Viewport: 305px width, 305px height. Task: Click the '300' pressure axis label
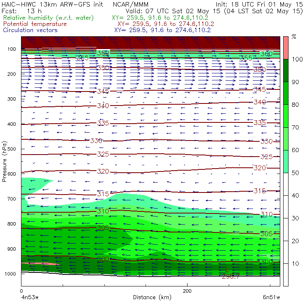(x=12, y=99)
